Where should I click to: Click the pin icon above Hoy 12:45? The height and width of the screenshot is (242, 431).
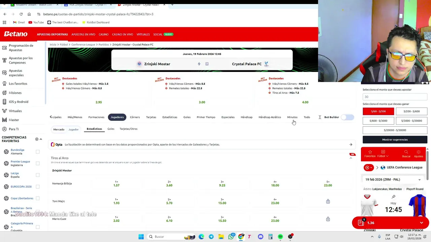pos(393,196)
